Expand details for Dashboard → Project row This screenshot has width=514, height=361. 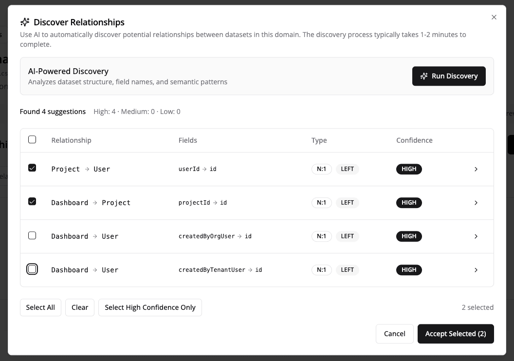click(x=476, y=203)
